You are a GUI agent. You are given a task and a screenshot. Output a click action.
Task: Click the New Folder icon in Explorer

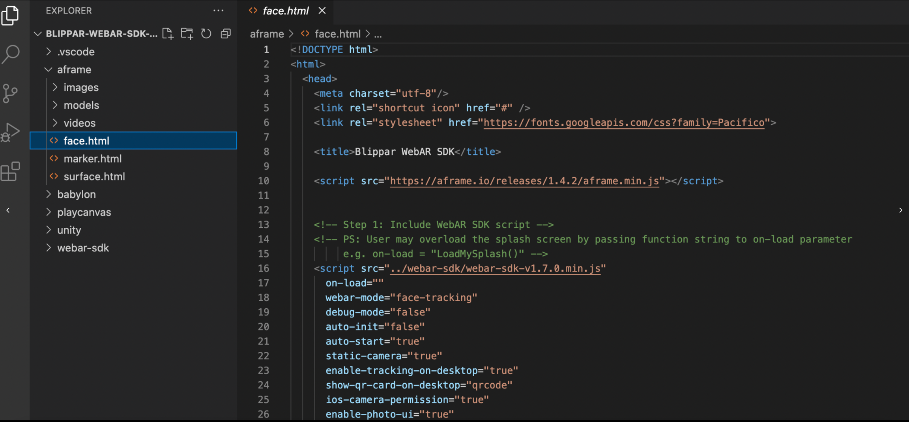[187, 34]
